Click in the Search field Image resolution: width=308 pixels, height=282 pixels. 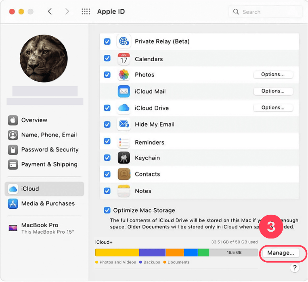[265, 12]
